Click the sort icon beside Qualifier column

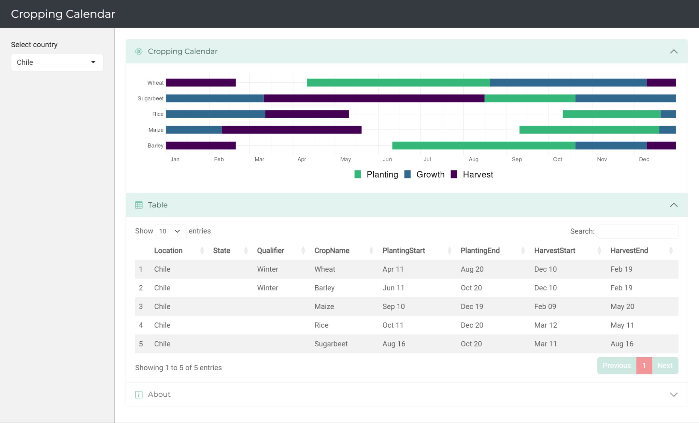pos(303,251)
